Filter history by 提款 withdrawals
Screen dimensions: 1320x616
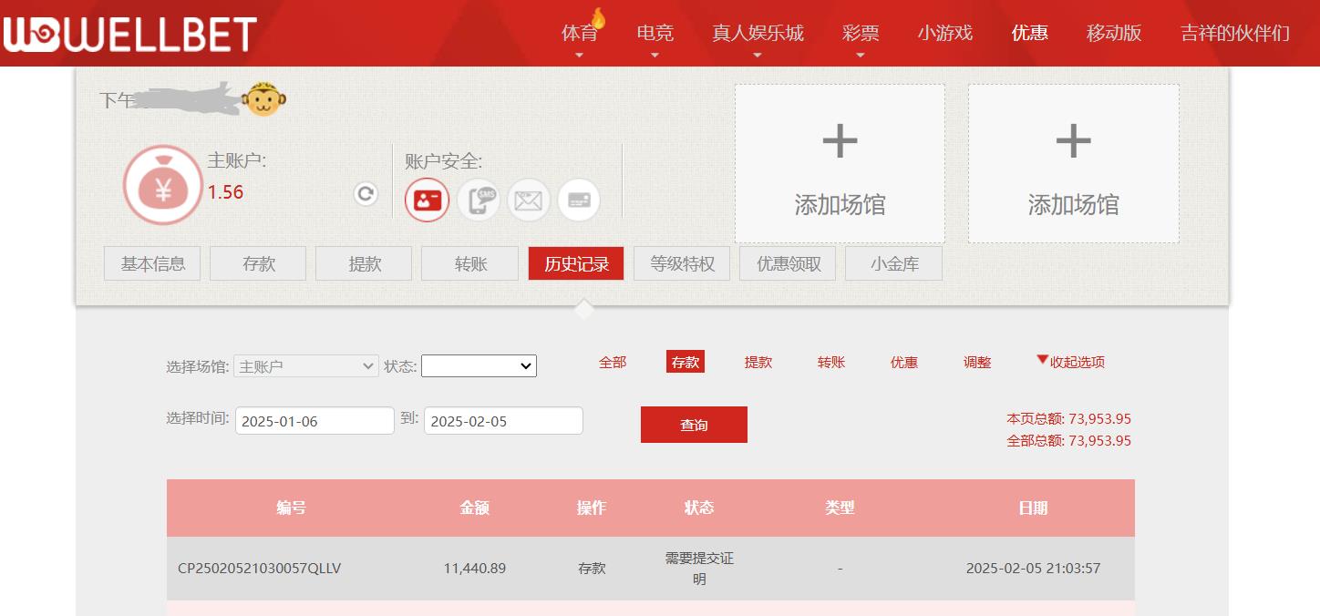click(x=758, y=362)
